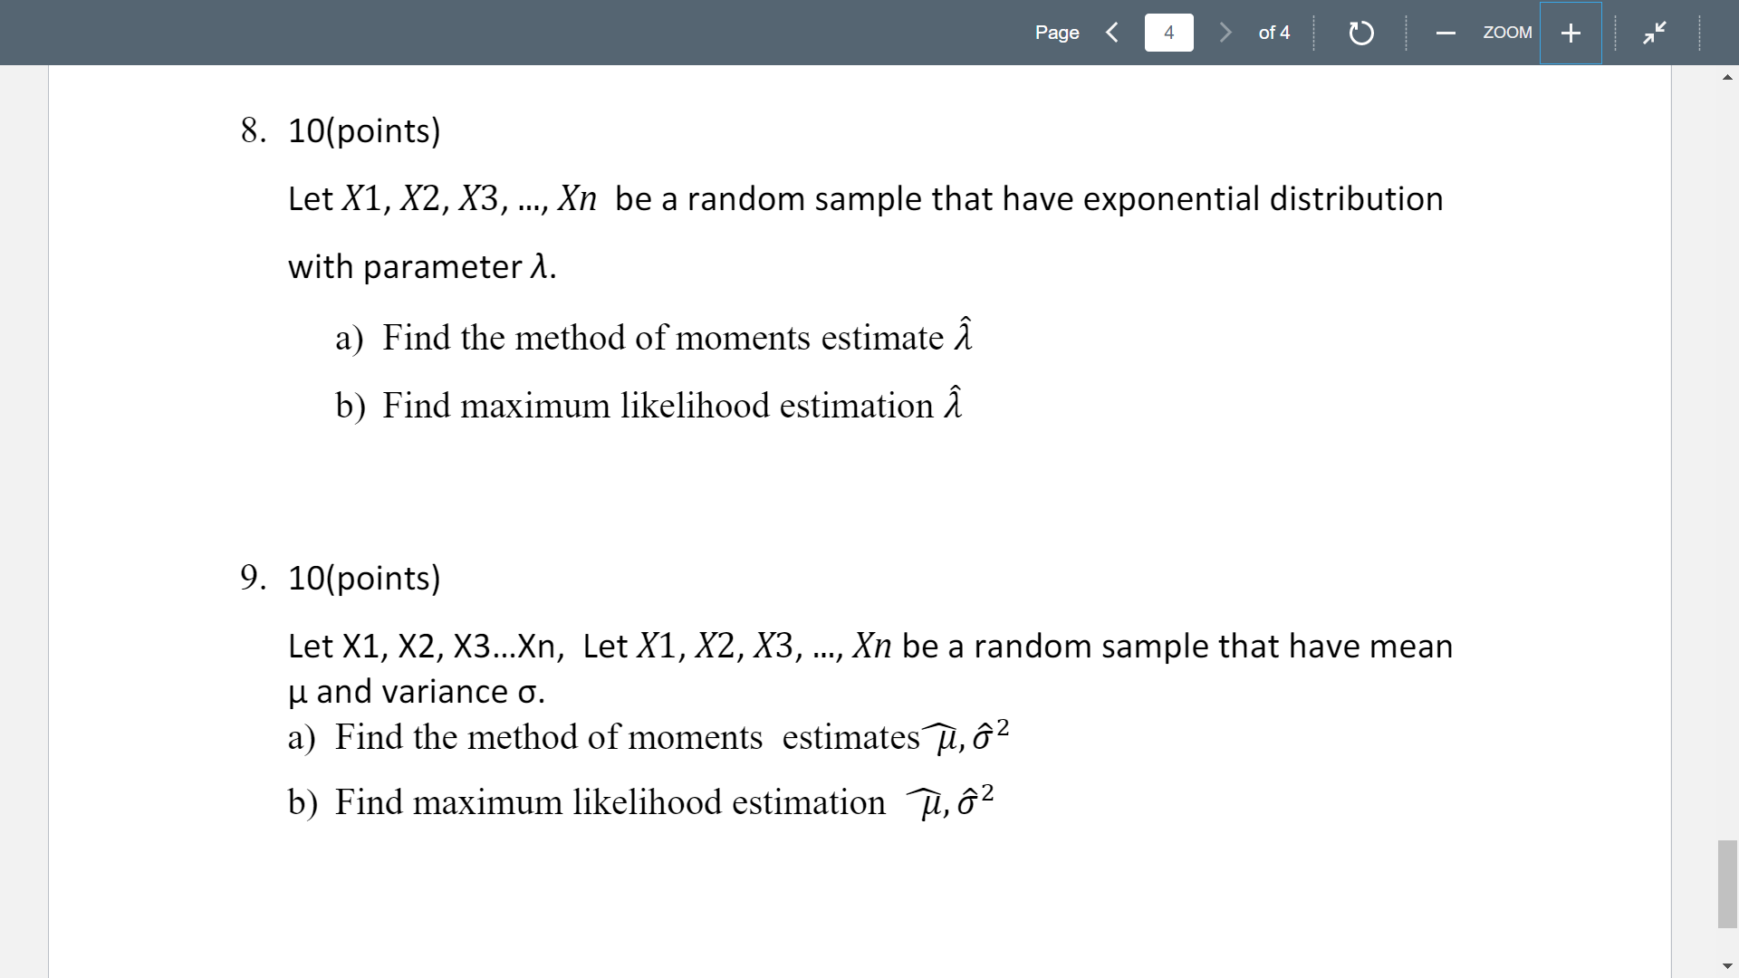Click the 'of 4' page count label
This screenshot has height=978, width=1739.
tap(1274, 33)
